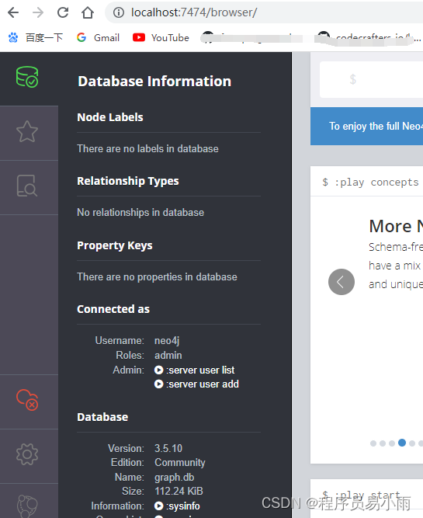This screenshot has height=518, width=423.
Task: Select the first carousel page dot
Action: pos(373,443)
